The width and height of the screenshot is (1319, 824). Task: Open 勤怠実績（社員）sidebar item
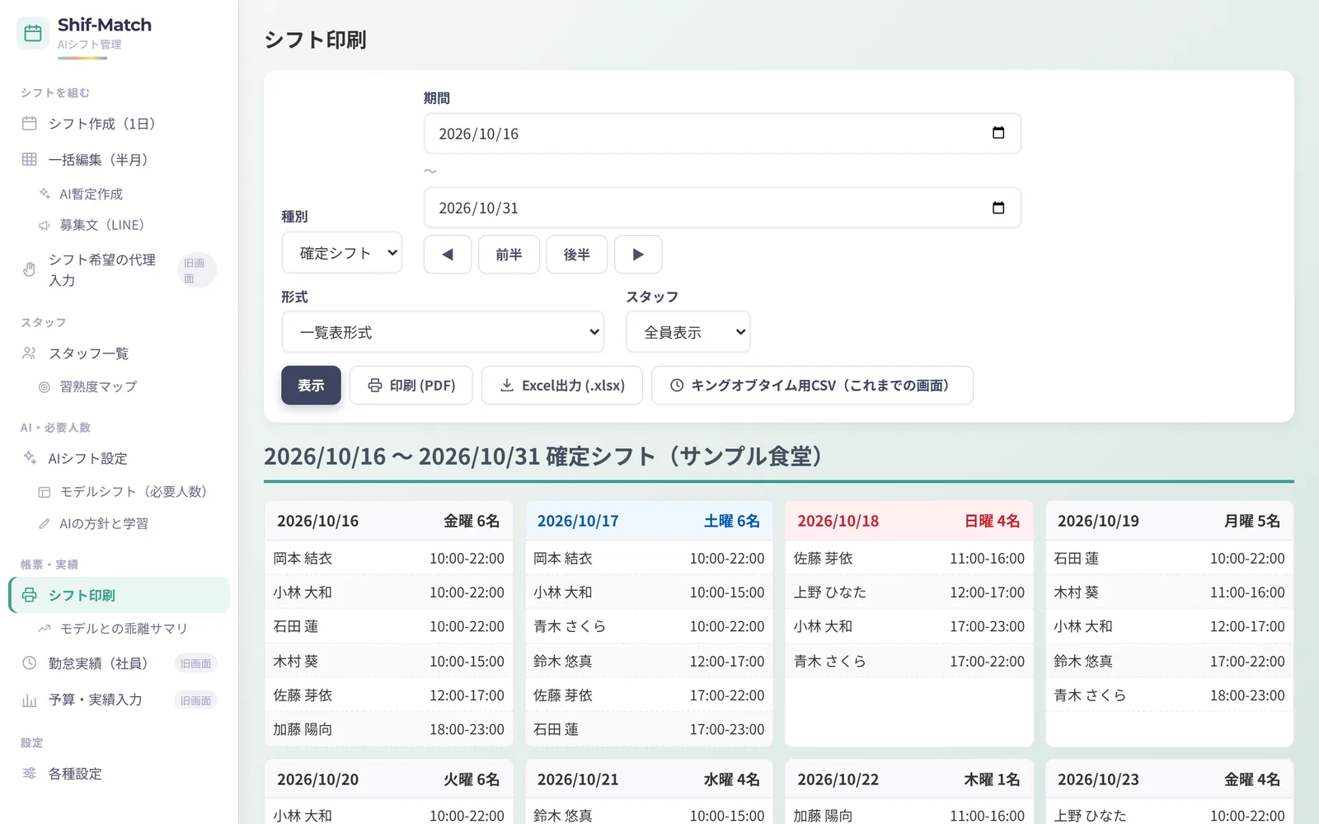[x=119, y=663]
